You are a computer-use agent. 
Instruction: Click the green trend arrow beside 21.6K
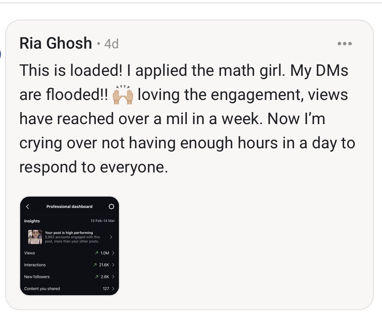(x=95, y=265)
